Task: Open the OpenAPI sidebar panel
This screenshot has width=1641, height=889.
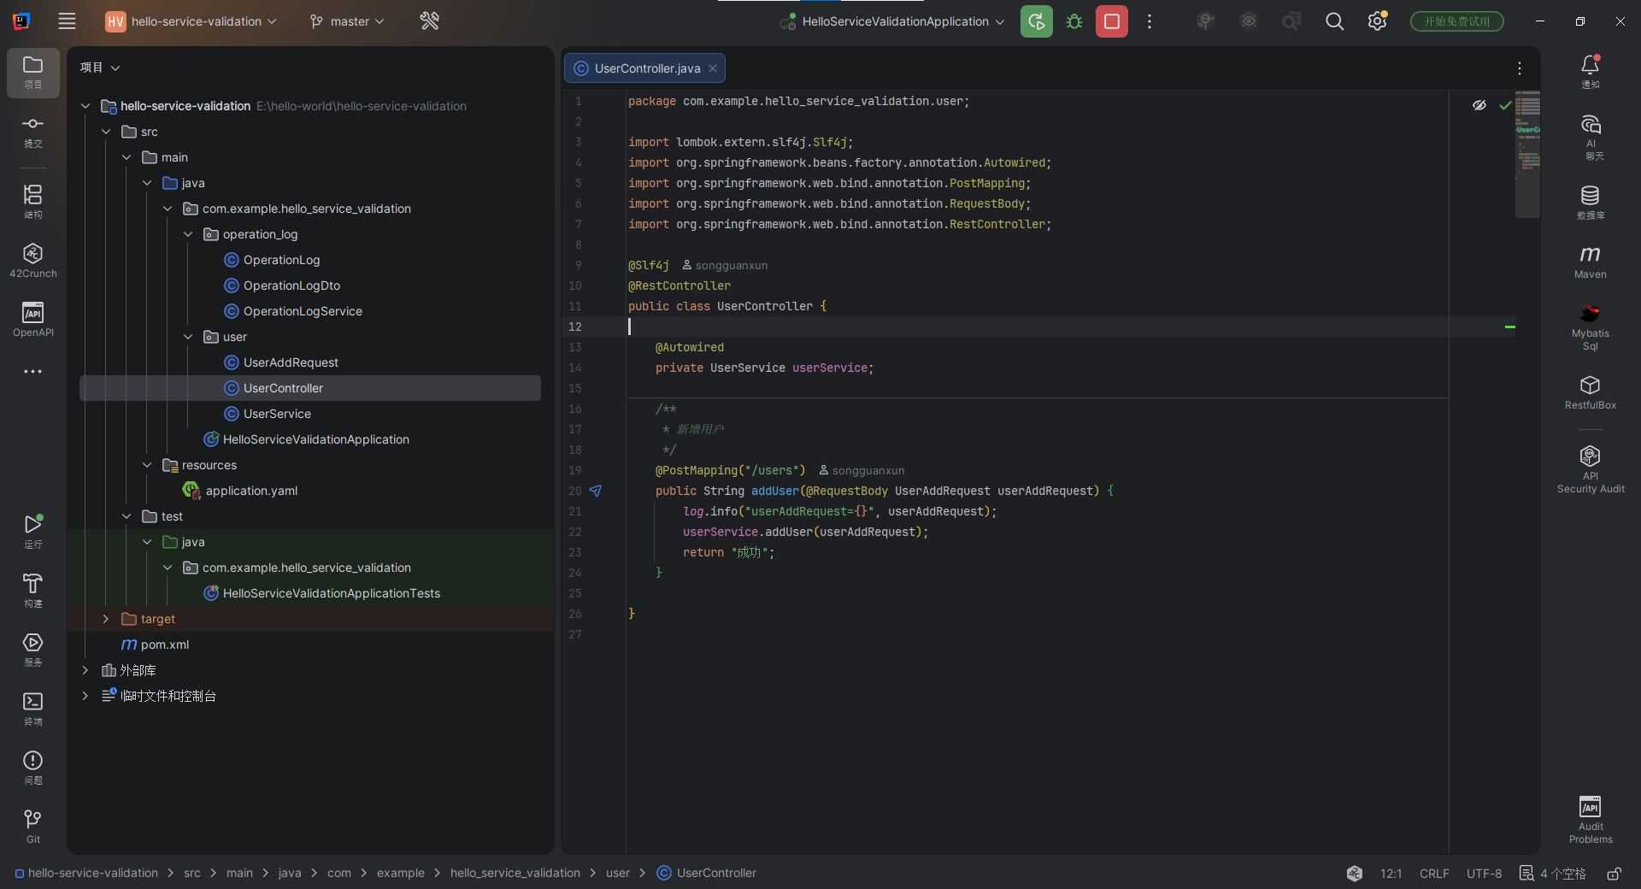Action: point(33,320)
